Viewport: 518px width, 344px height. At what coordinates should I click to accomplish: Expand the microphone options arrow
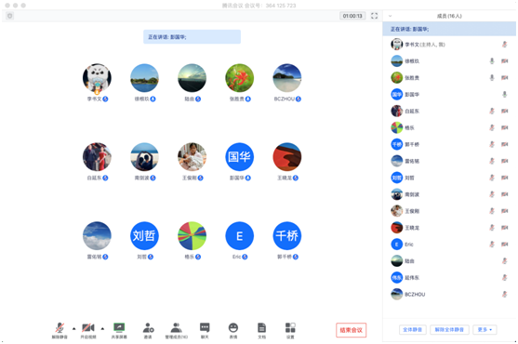pos(74,328)
